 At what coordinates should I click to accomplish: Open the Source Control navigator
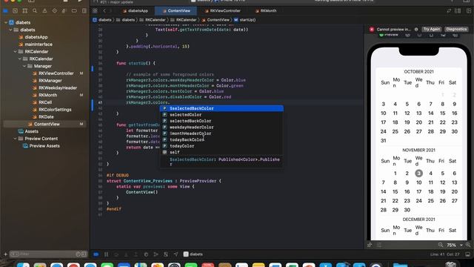15,11
